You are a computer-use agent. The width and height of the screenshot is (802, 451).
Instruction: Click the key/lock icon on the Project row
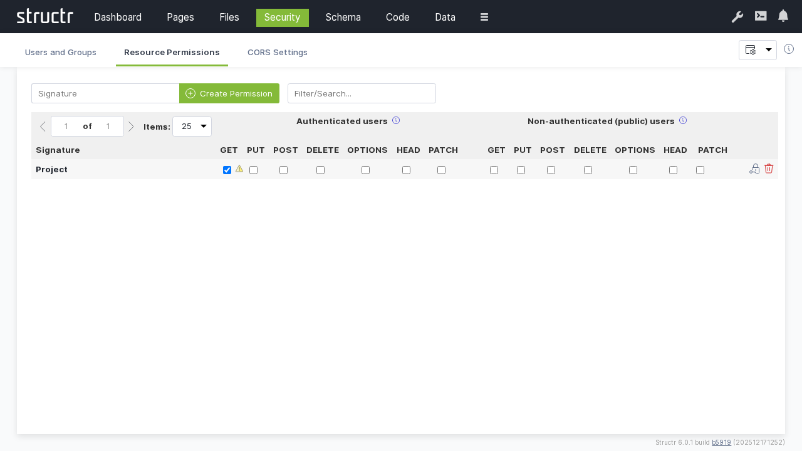click(x=754, y=169)
